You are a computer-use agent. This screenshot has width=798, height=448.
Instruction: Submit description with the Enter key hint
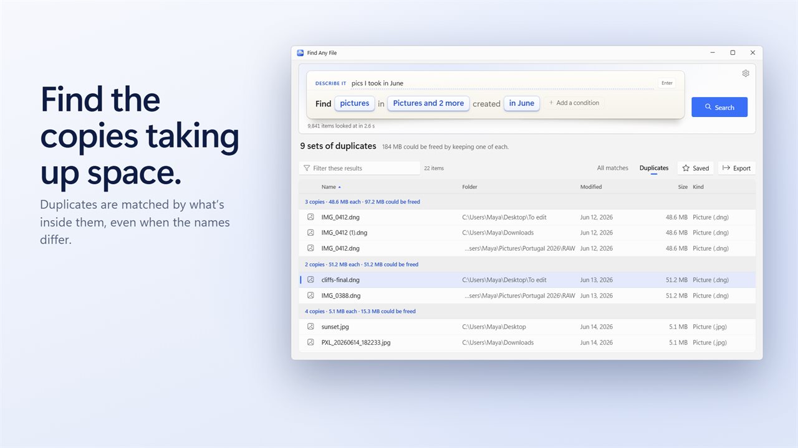667,83
